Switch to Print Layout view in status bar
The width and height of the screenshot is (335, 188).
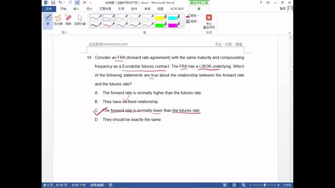coord(234,185)
